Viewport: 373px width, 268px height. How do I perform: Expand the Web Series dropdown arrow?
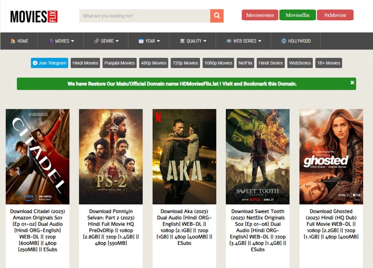[260, 41]
